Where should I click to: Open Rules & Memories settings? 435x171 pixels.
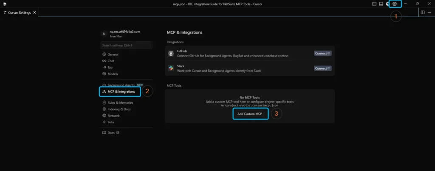(120, 103)
